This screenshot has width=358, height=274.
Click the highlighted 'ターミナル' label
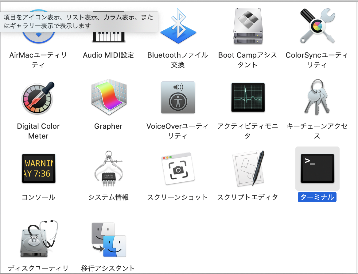(x=317, y=197)
